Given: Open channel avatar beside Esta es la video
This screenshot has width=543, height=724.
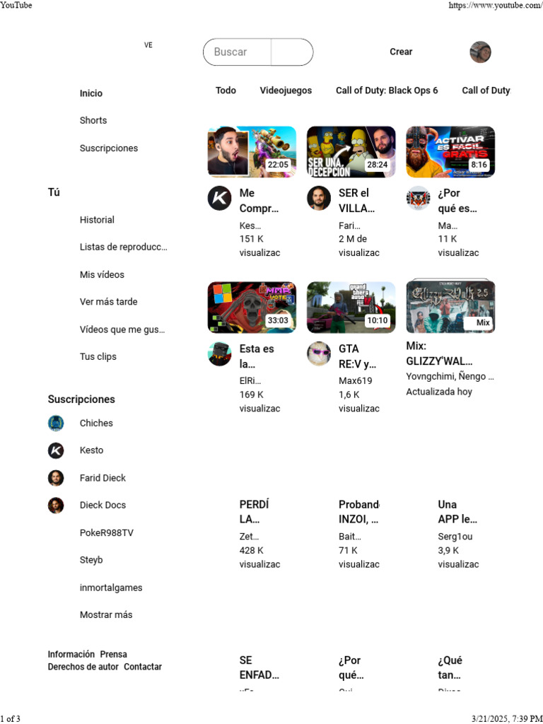Looking at the screenshot, I should [219, 354].
